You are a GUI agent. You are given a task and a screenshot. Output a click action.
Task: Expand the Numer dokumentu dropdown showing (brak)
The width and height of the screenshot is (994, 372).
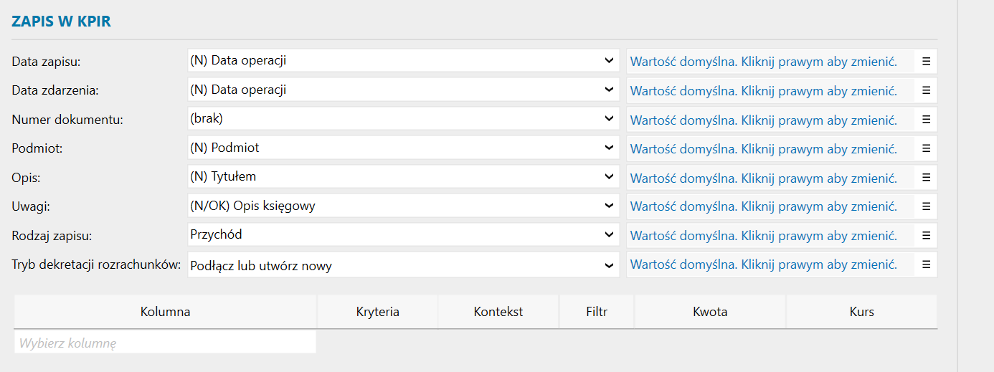pos(403,119)
